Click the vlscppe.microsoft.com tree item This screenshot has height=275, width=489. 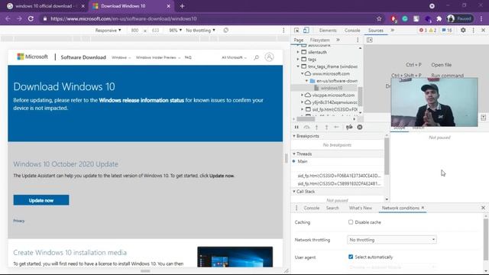333,95
